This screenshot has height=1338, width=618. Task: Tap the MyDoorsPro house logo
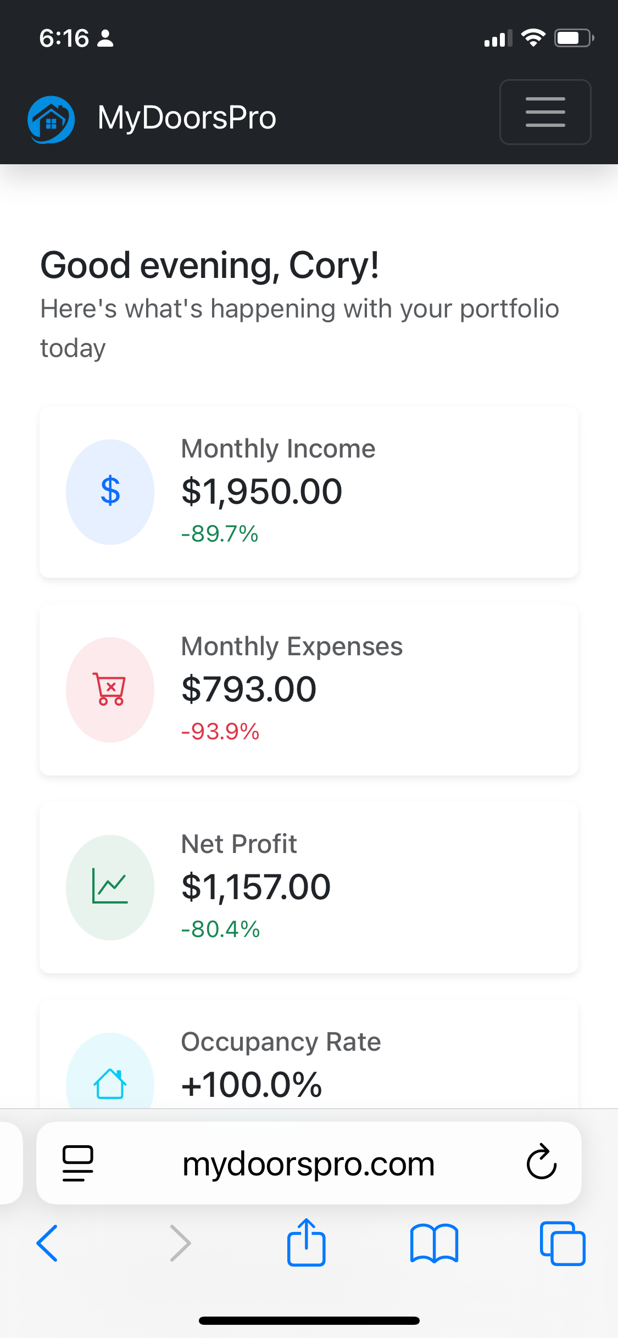(x=51, y=119)
